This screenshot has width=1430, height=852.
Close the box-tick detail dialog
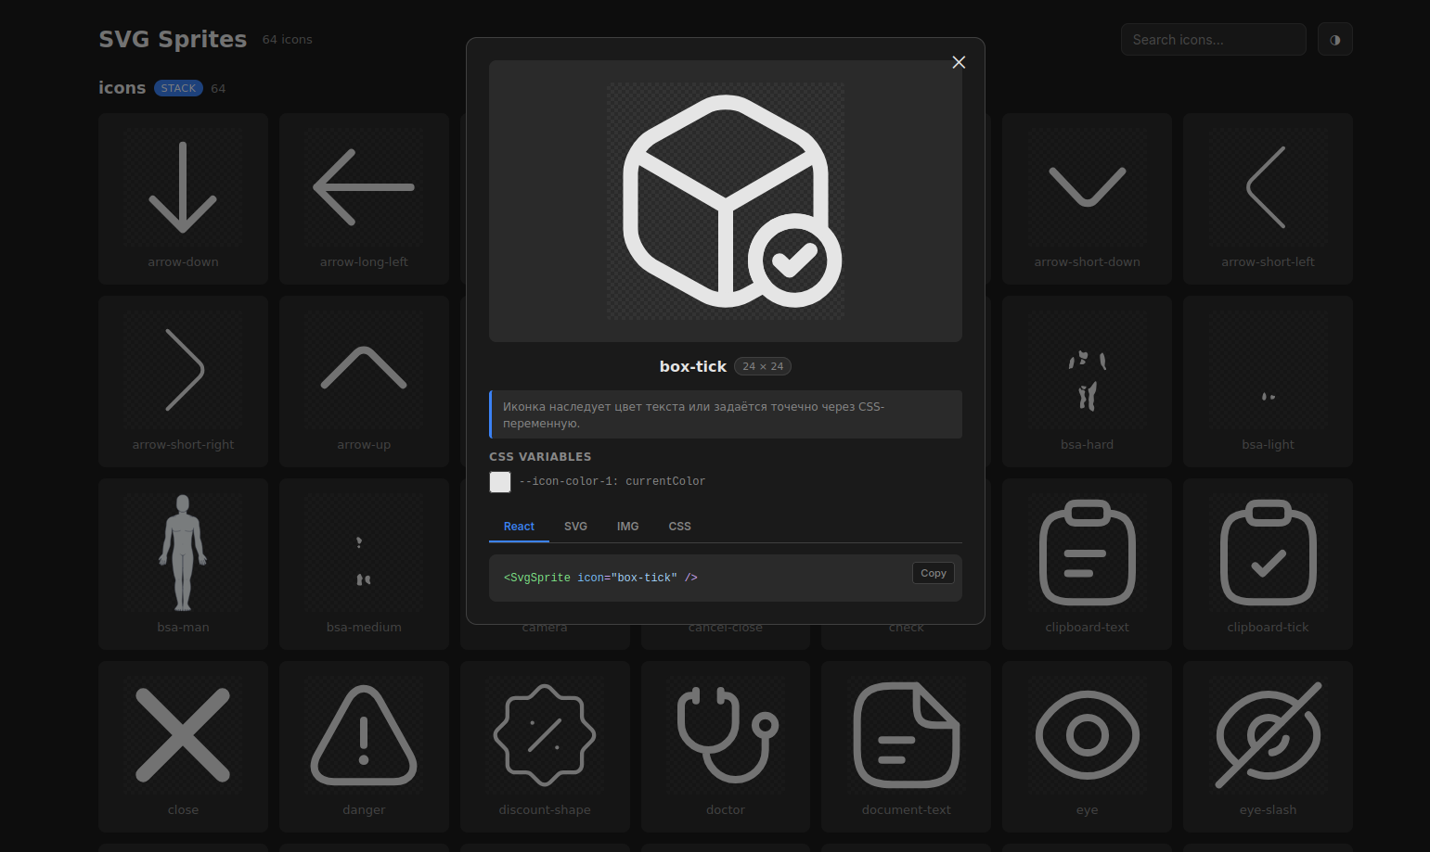coord(959,62)
